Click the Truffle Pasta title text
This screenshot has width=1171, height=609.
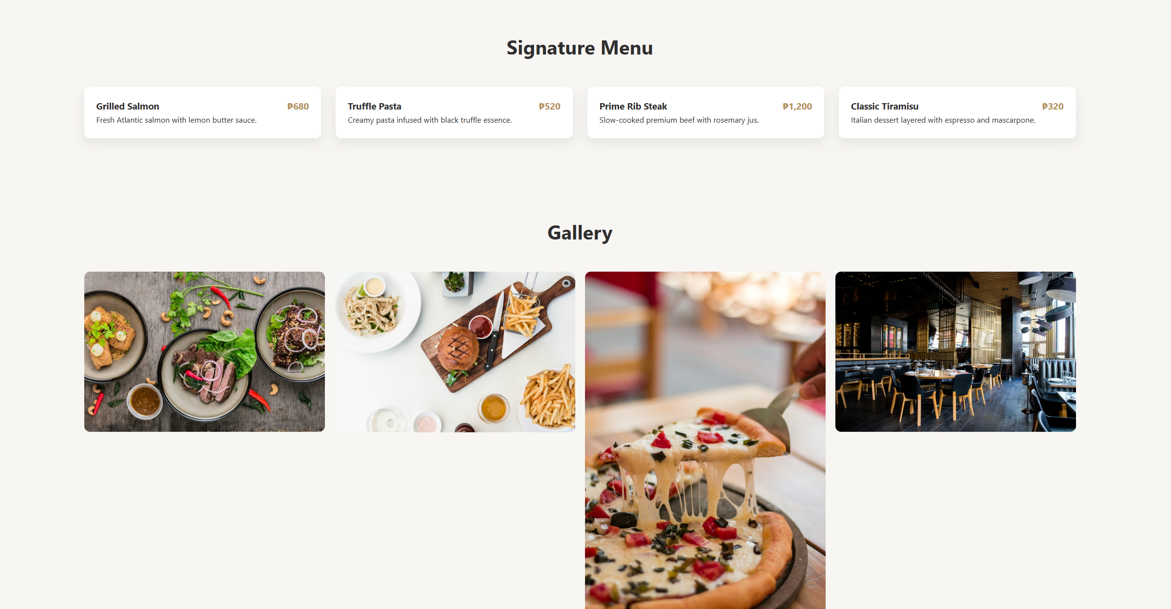375,106
